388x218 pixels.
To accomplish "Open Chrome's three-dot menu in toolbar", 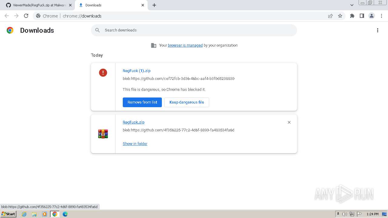I will pyautogui.click(x=382, y=16).
